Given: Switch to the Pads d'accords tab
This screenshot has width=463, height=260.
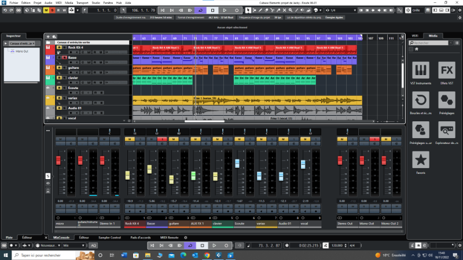Looking at the screenshot, I should click(141, 237).
